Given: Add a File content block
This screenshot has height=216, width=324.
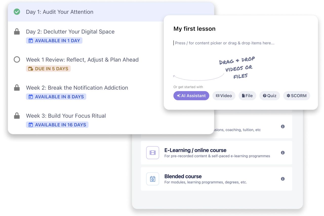Looking at the screenshot, I should tap(247, 96).
